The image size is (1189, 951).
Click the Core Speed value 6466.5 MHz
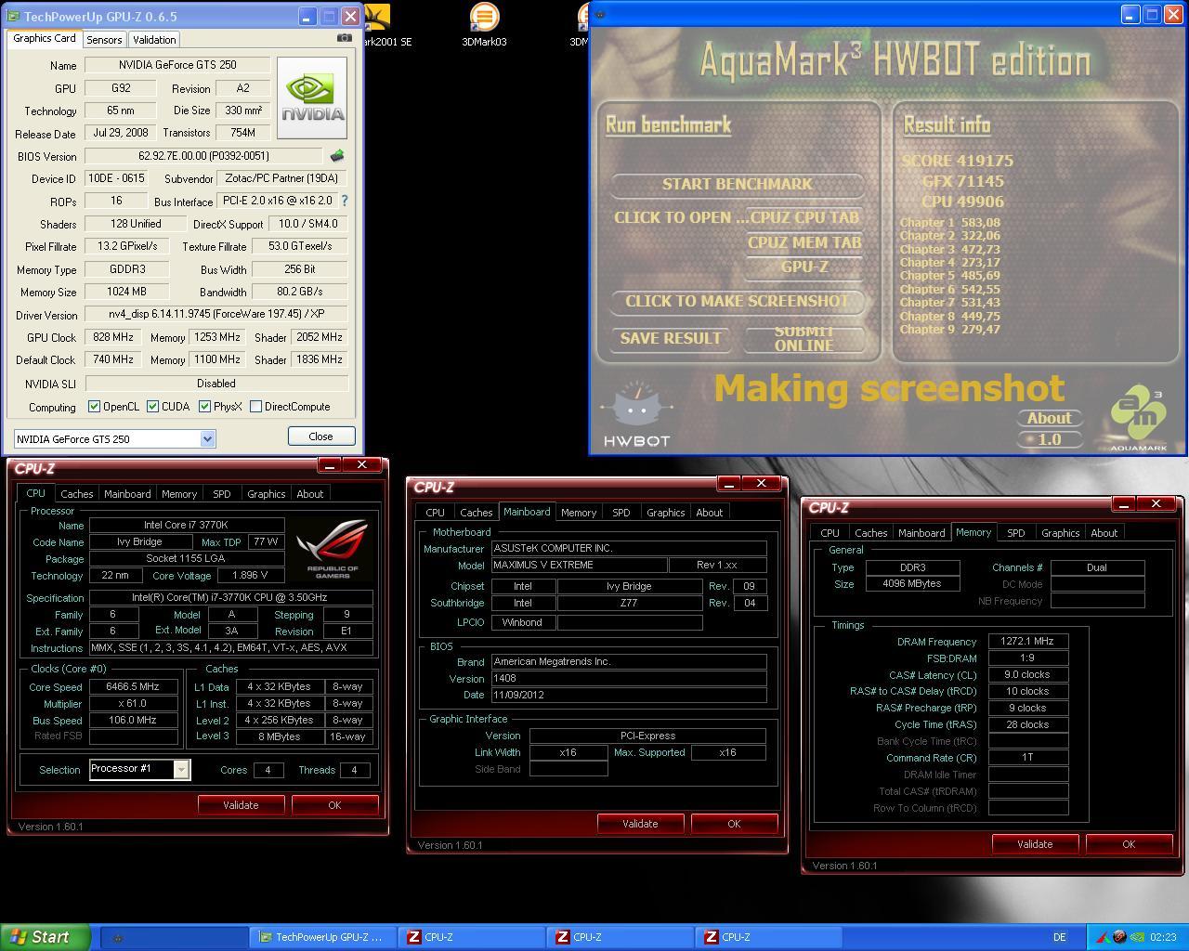click(134, 687)
